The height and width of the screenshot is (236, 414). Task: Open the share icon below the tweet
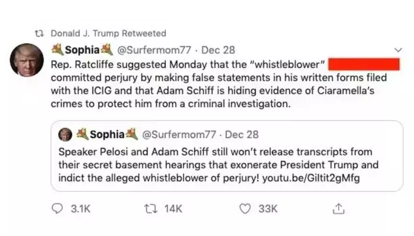(339, 208)
